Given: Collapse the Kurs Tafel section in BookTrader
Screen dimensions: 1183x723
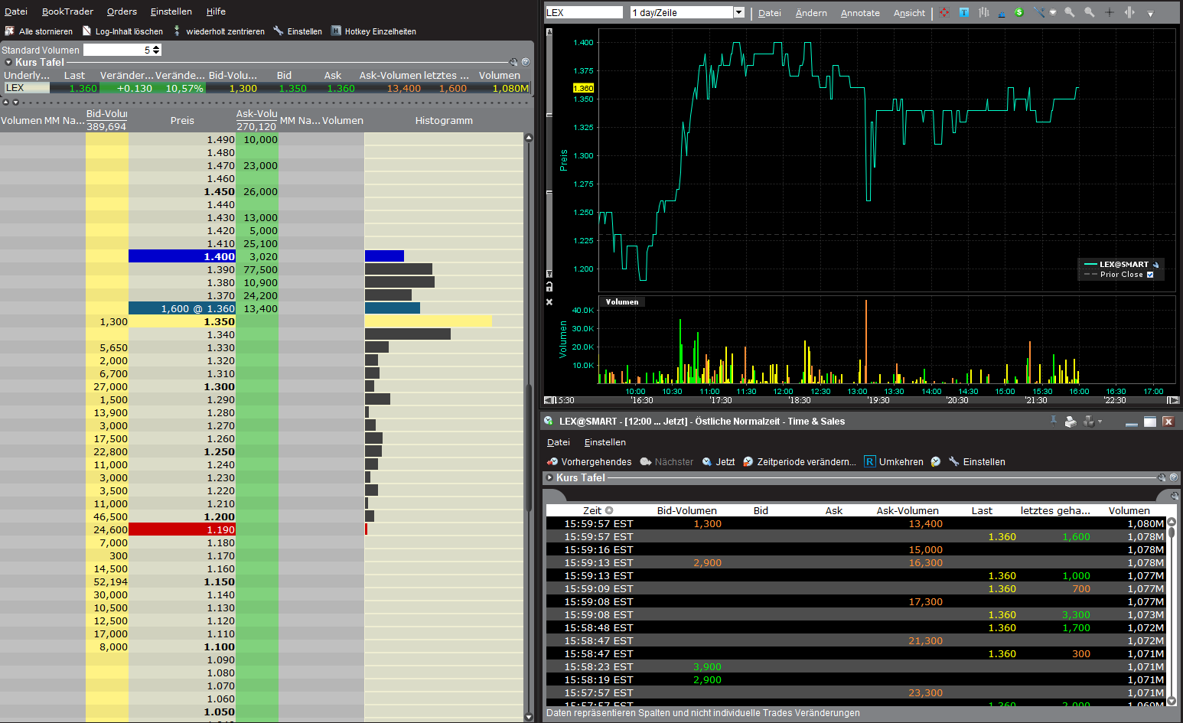Looking at the screenshot, I should (x=8, y=63).
